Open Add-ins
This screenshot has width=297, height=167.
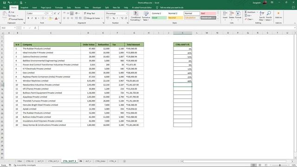pyautogui.click(x=278, y=15)
